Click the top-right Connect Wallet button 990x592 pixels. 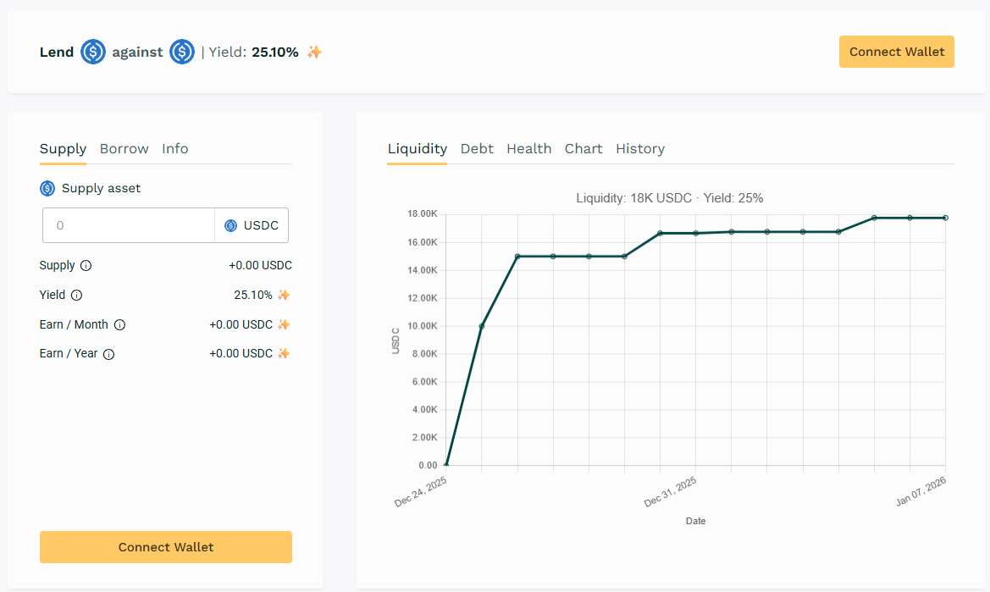pyautogui.click(x=896, y=52)
